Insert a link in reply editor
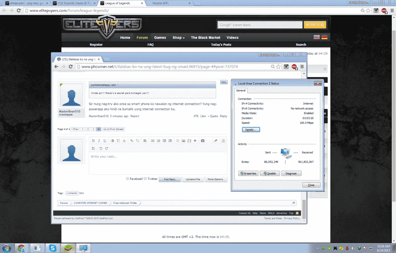Screen dimensions: 396x253 (x=131, y=141)
